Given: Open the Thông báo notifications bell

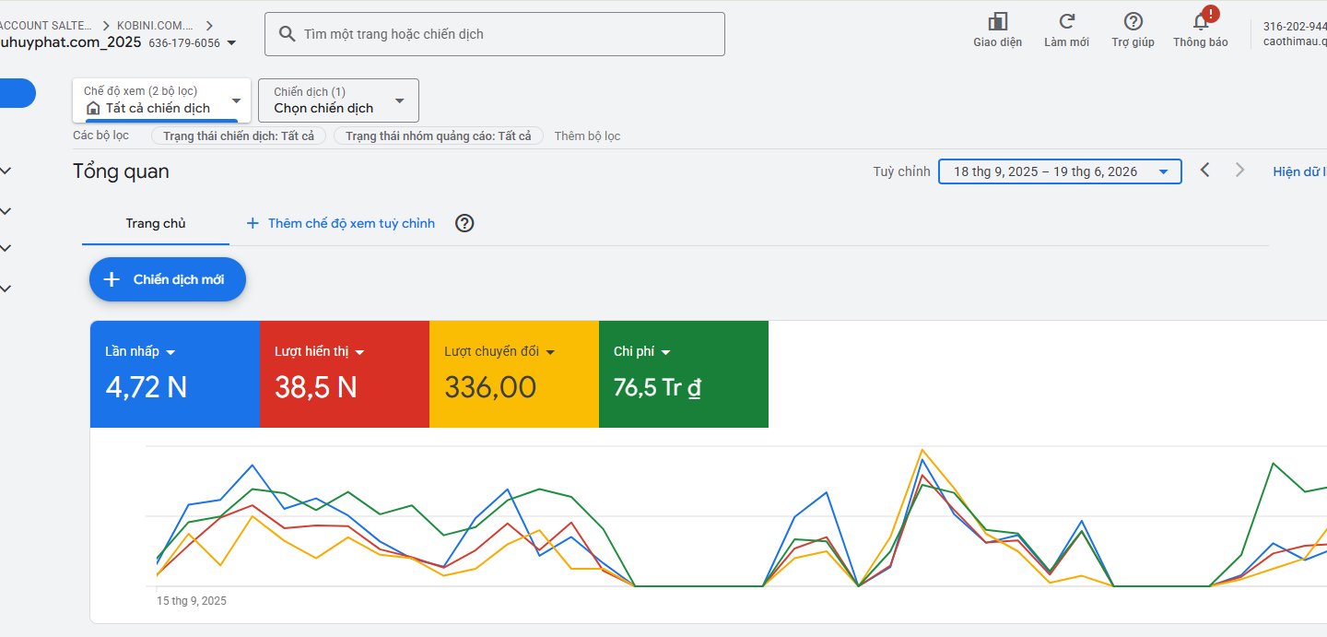Looking at the screenshot, I should [x=1201, y=21].
